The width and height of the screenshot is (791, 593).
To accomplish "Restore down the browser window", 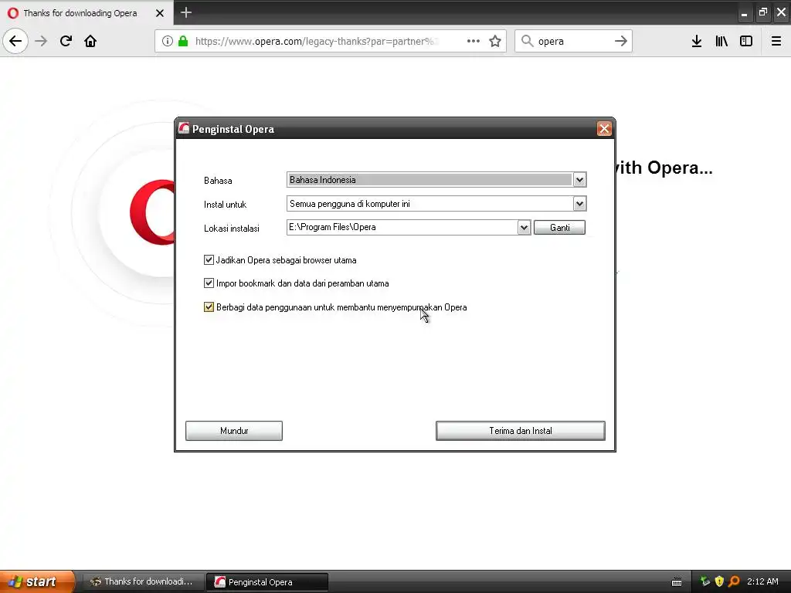I will point(762,12).
